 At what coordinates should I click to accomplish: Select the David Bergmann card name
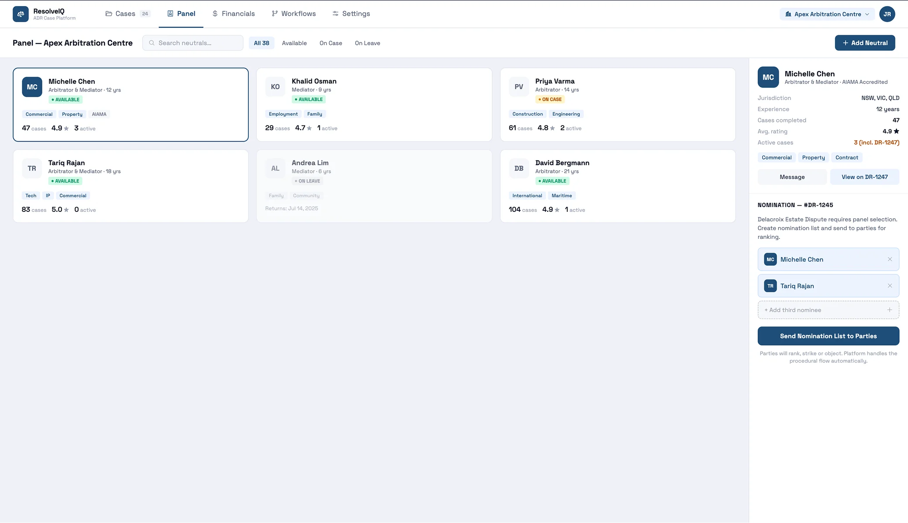562,163
